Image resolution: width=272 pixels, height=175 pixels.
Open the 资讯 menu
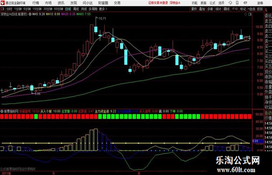61,3
